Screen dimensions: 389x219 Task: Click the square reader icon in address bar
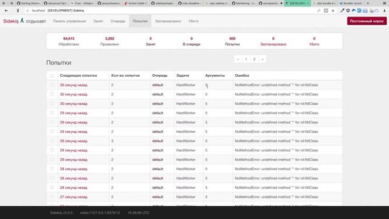[x=326, y=11]
